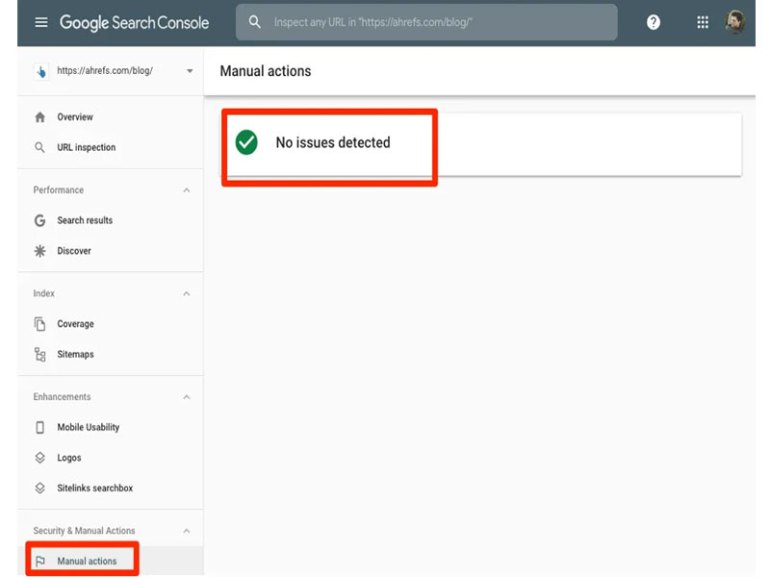Click the Overview home icon

[x=40, y=117]
